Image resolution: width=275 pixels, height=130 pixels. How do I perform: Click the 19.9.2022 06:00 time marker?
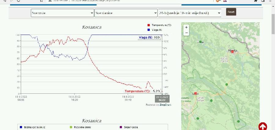coord(162,99)
